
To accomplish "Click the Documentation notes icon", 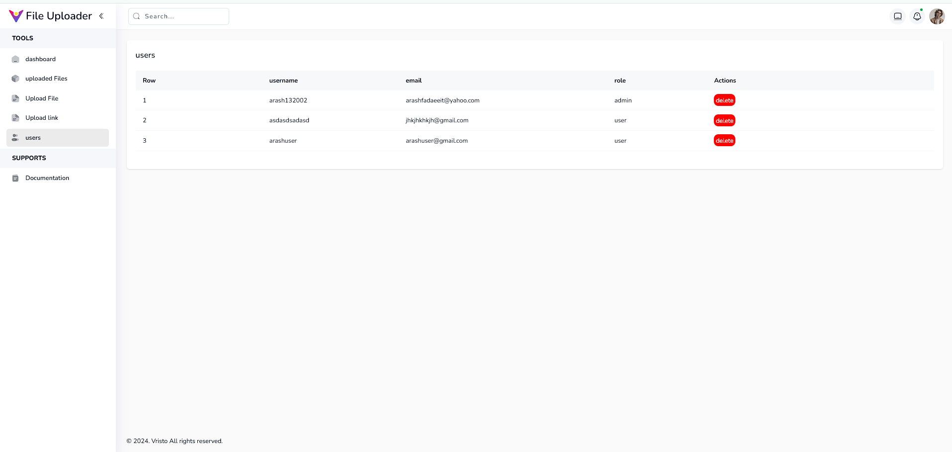I will pos(15,178).
